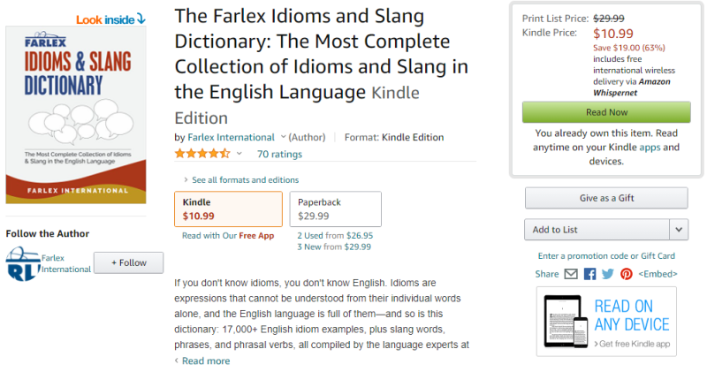The width and height of the screenshot is (707, 372).
Task: Open the 70 ratings link
Action: (x=279, y=154)
